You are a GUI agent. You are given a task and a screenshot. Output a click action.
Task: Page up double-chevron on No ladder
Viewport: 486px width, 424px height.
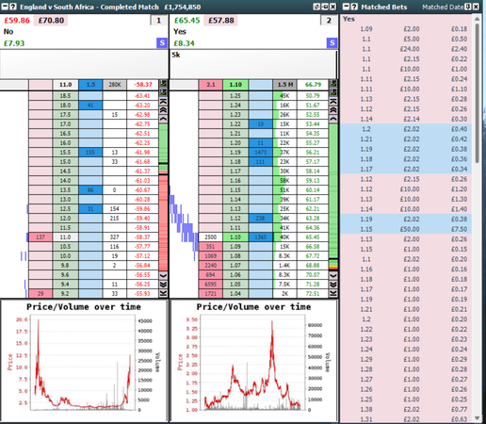point(164,110)
